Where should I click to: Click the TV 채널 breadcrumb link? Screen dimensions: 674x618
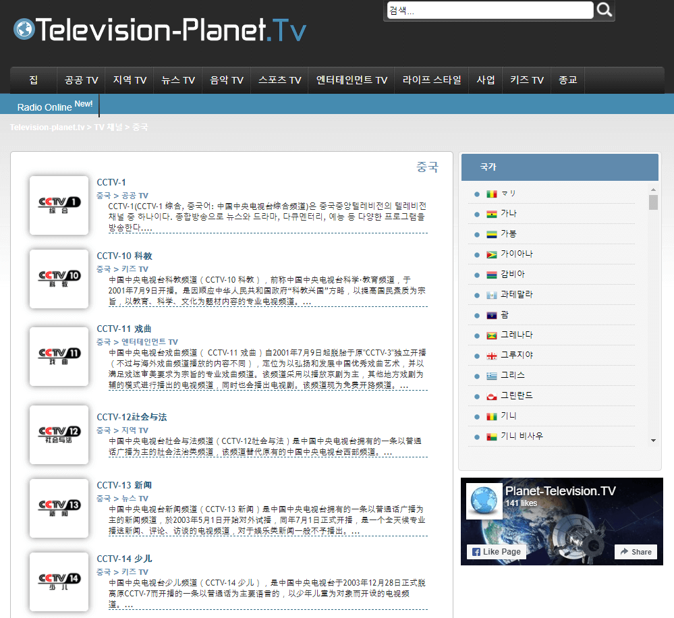click(x=110, y=127)
